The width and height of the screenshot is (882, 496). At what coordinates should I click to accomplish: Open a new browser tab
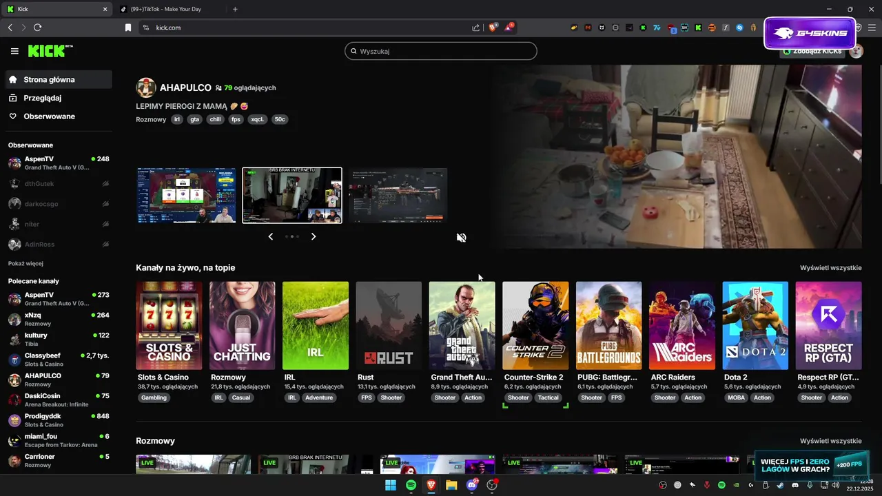coord(235,9)
